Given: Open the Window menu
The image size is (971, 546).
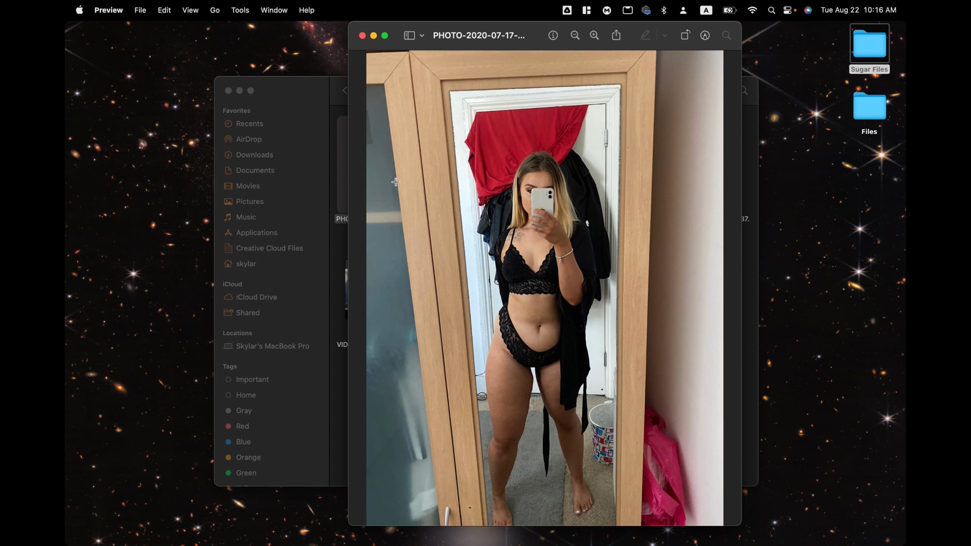Looking at the screenshot, I should coord(274,10).
